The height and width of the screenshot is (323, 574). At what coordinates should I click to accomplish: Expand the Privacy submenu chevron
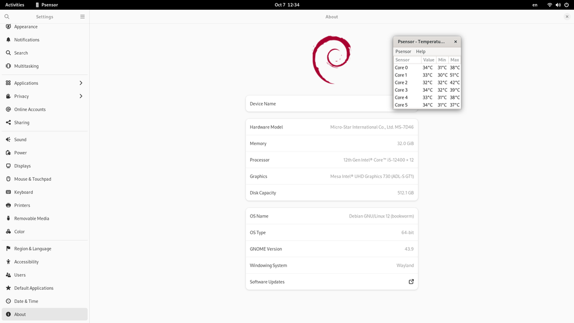[80, 96]
